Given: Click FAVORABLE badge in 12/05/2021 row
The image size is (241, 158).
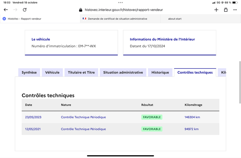Looking at the screenshot, I should 152,129.
